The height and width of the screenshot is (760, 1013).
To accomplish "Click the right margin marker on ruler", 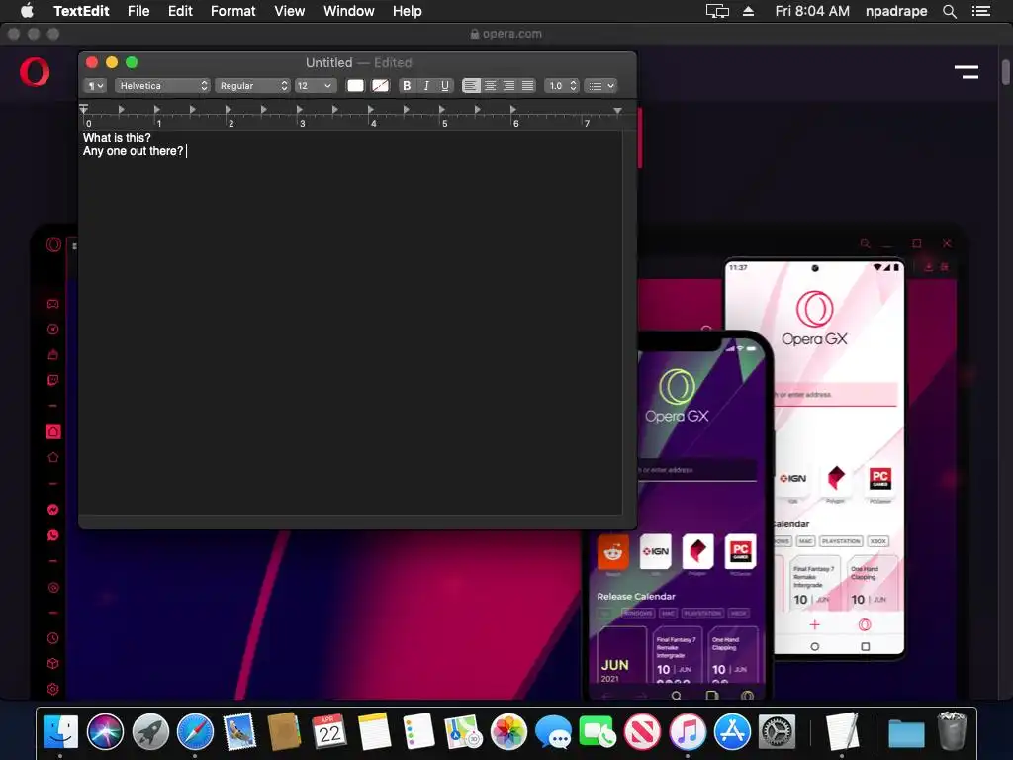I will click(617, 111).
